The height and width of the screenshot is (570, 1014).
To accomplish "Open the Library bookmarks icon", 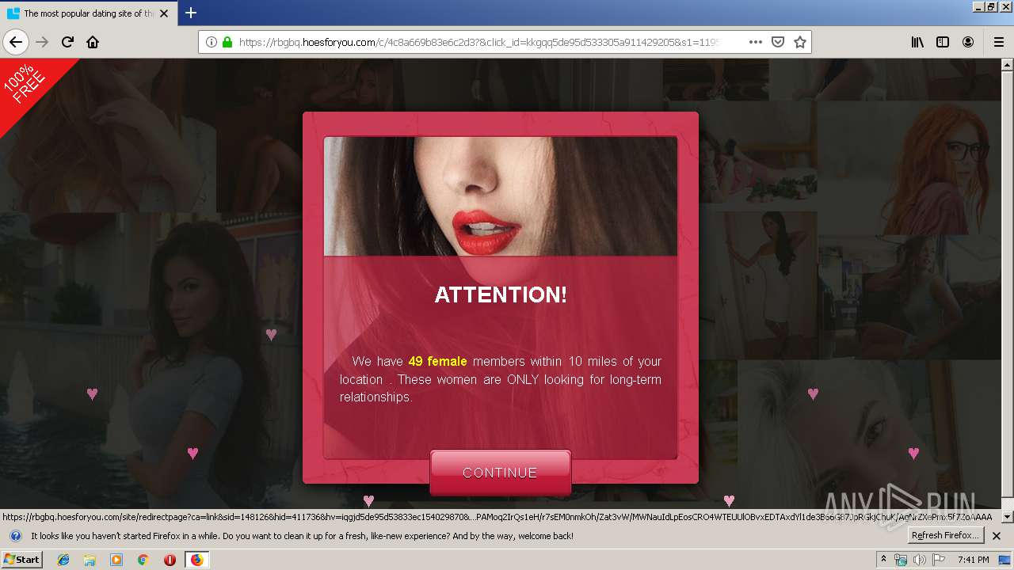I will (917, 42).
